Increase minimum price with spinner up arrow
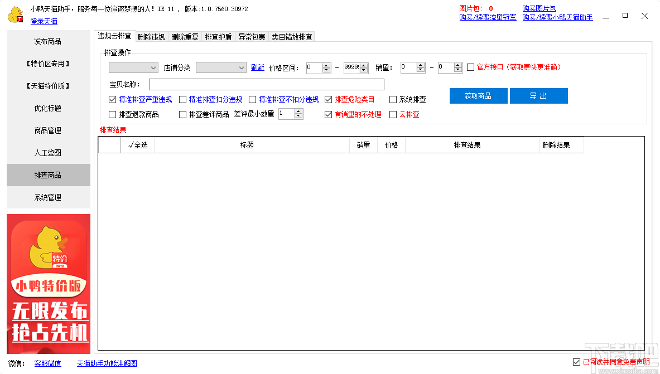The width and height of the screenshot is (660, 374). click(x=326, y=65)
